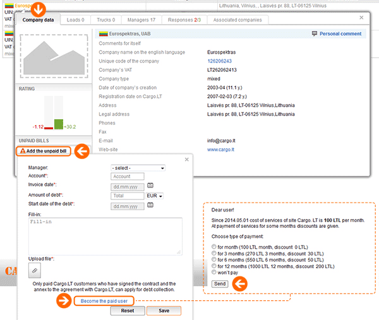Close the company data popup window

point(361,19)
